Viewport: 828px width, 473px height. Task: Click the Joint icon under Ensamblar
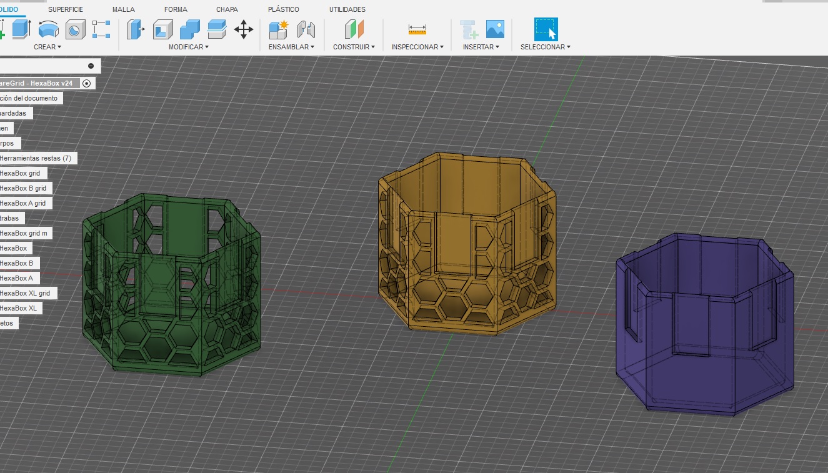[306, 29]
